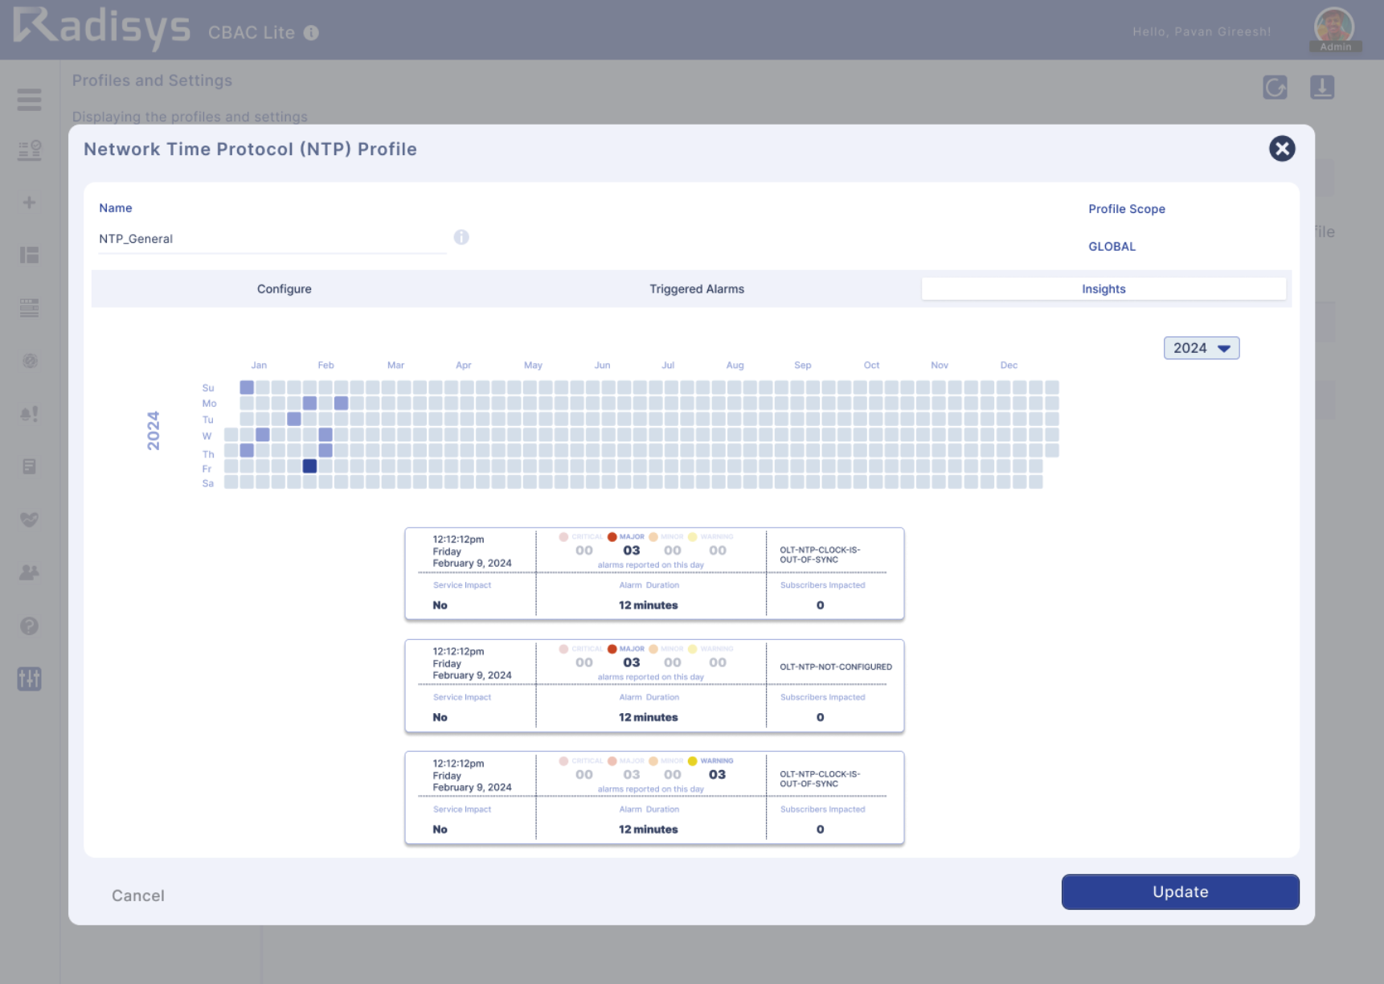Click the NTP_General name input field
The height and width of the screenshot is (984, 1384).
point(272,239)
